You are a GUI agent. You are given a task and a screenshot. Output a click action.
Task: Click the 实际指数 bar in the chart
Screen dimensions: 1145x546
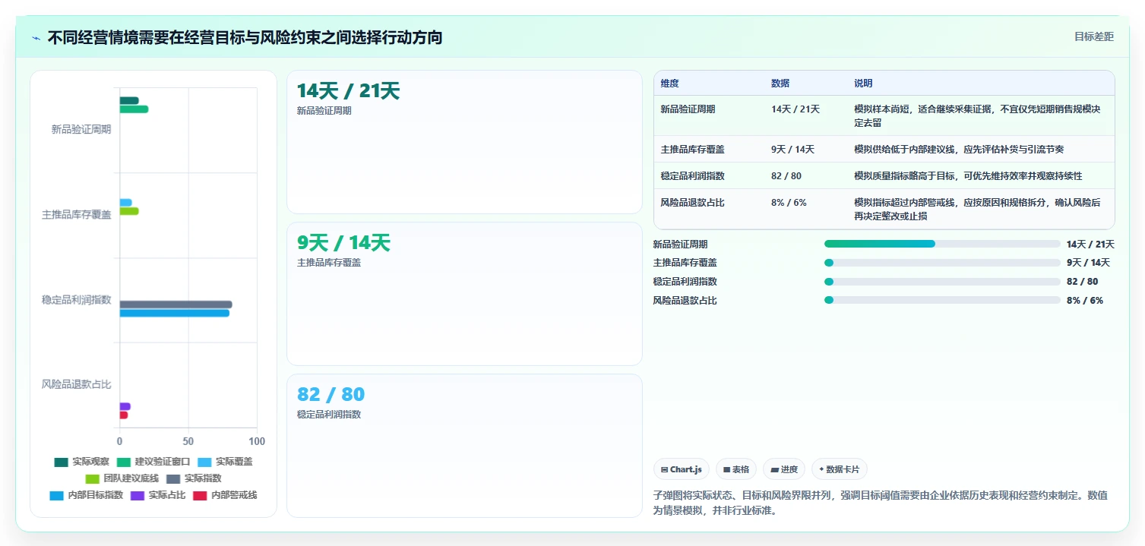(x=176, y=305)
